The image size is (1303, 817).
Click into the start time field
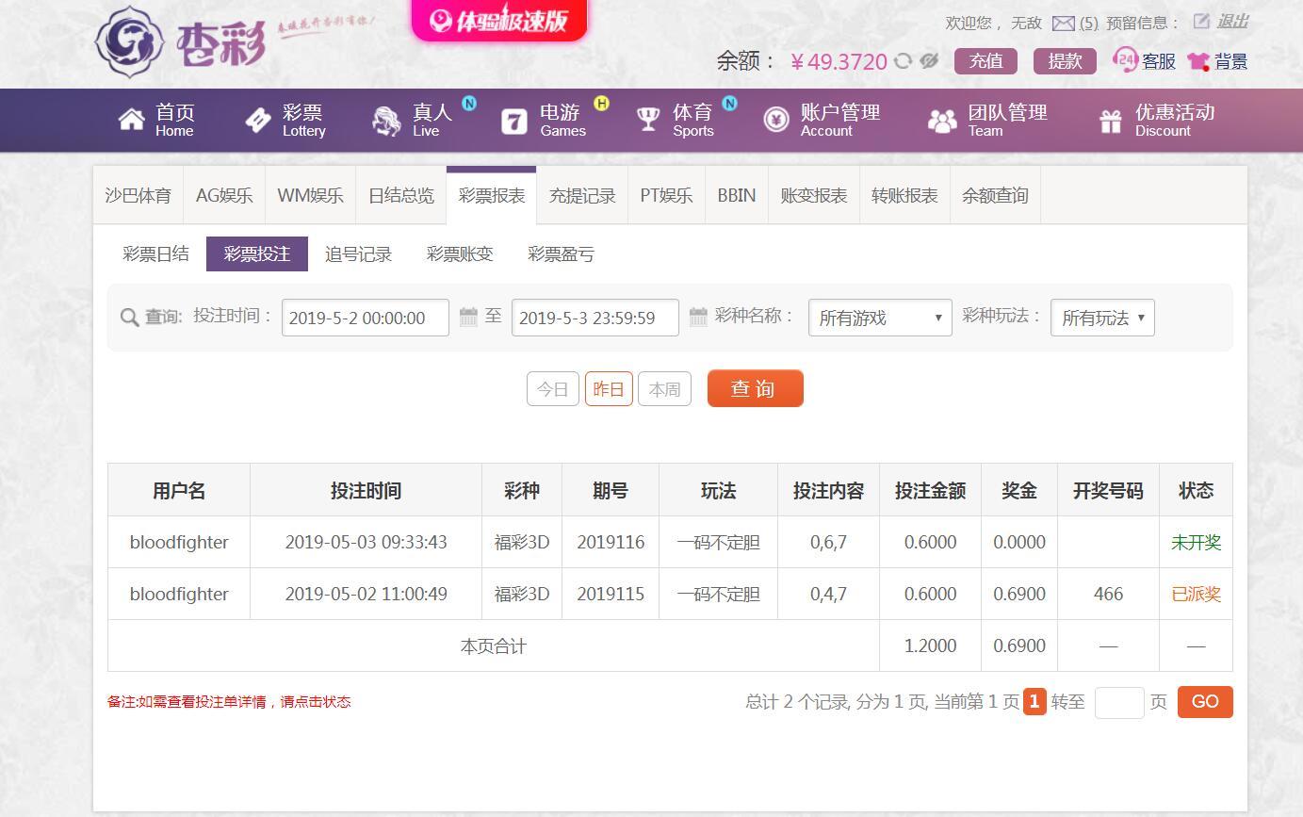pos(366,318)
